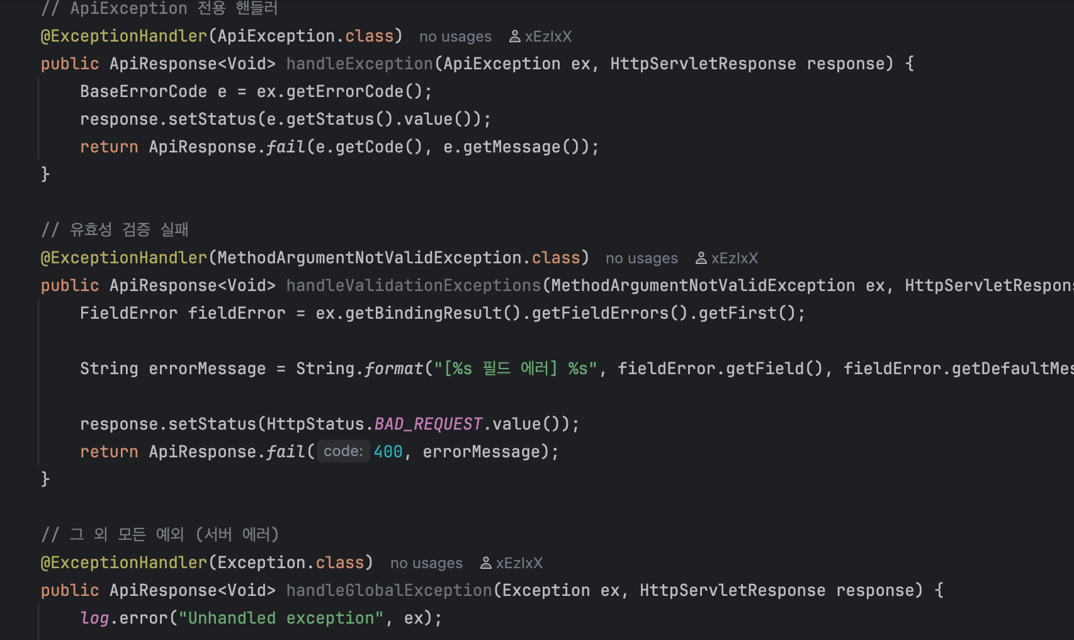
Task: Click author xEzIxX beside MethodArgumentNotValidException handler
Action: point(735,258)
